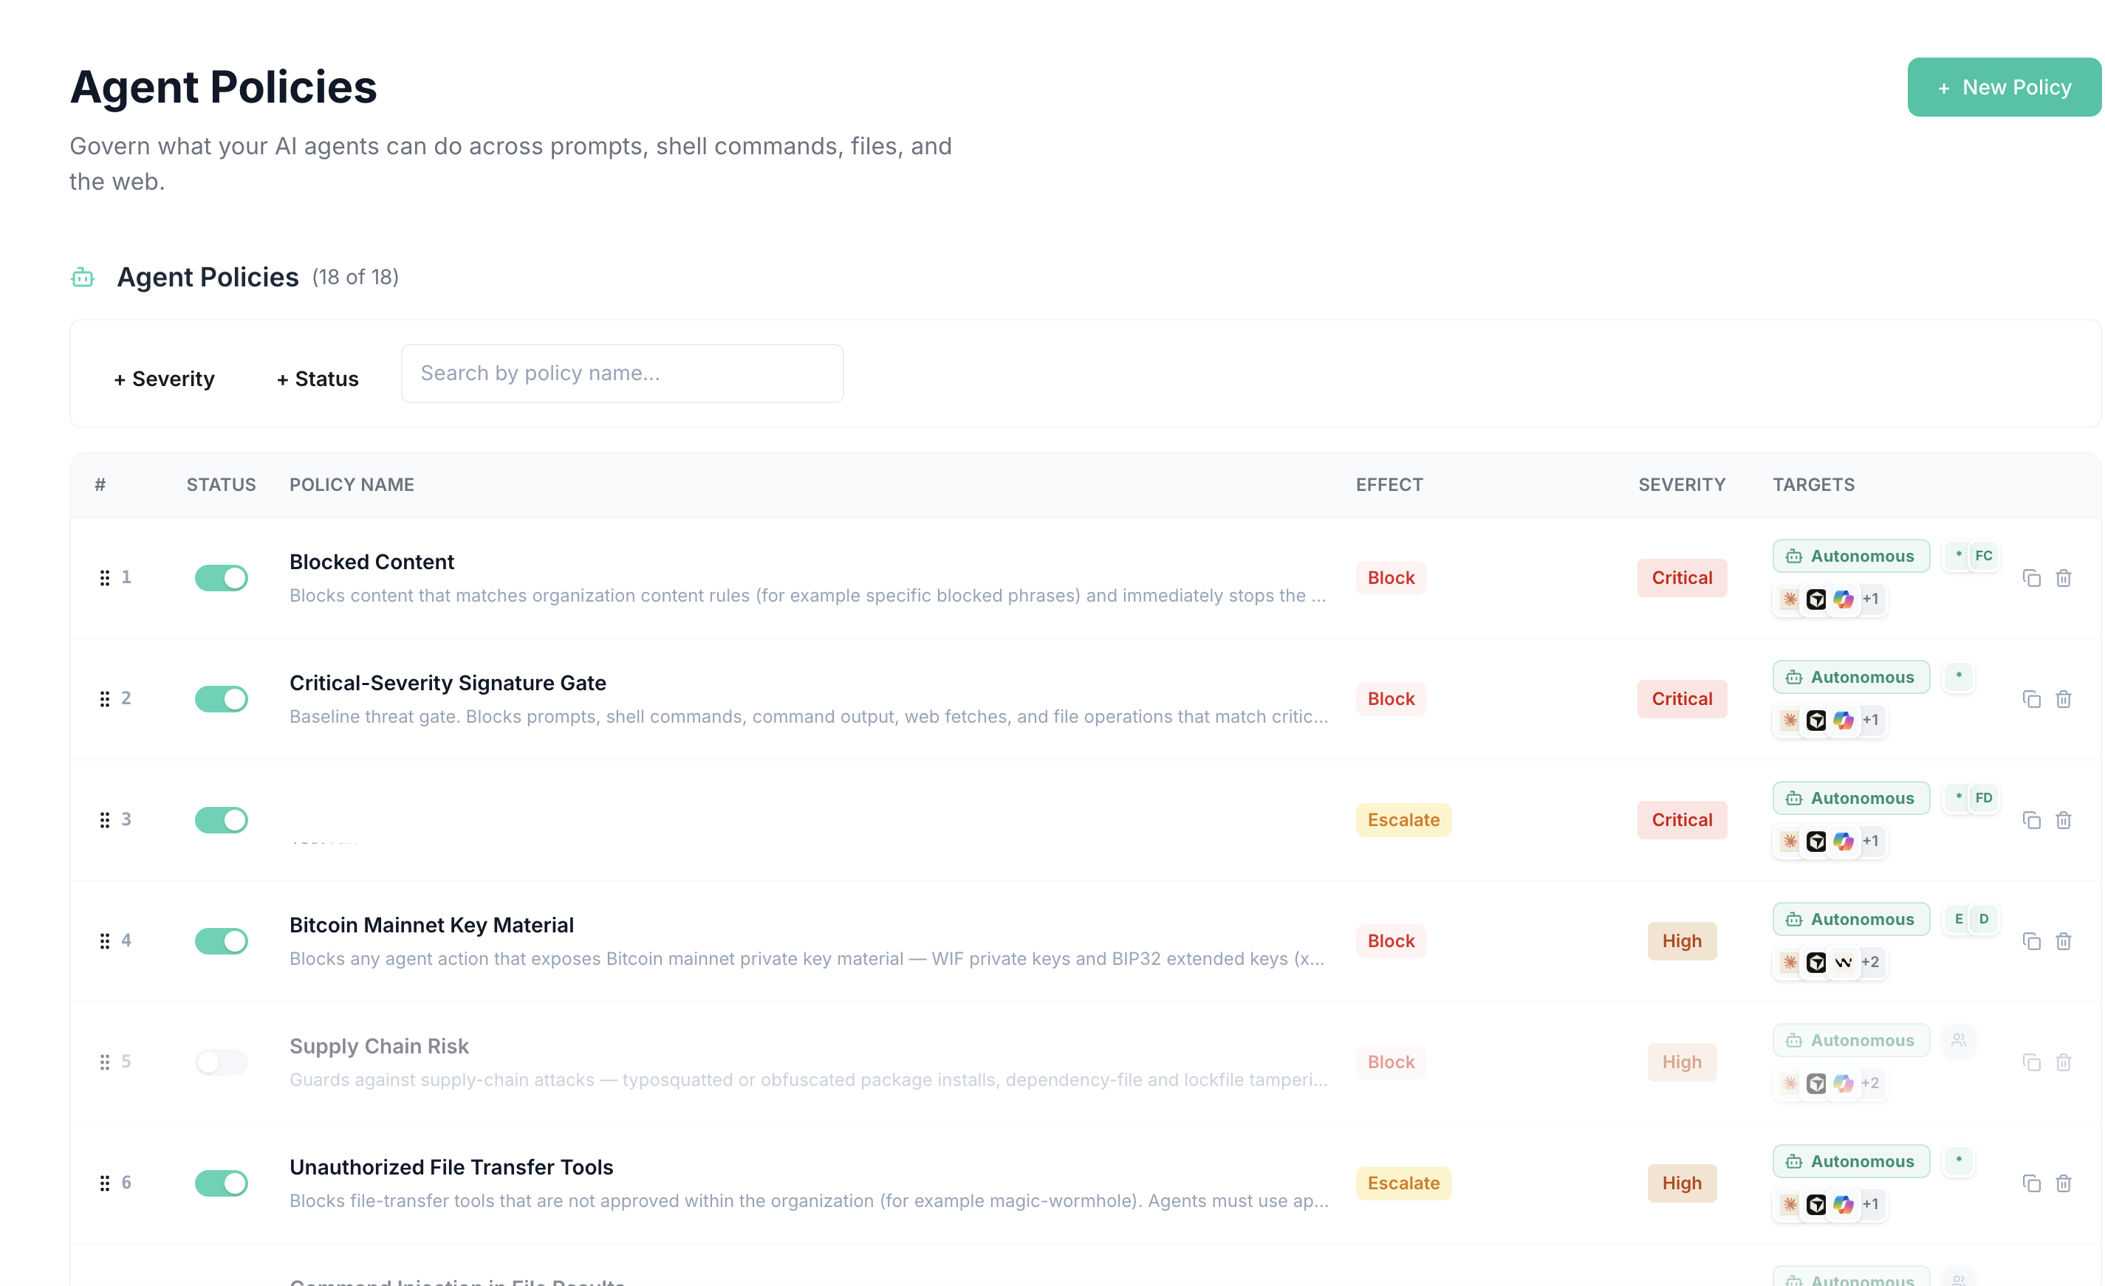Grab the drag handle for row 4
Screen dimensions: 2105x1286
(x=104, y=941)
